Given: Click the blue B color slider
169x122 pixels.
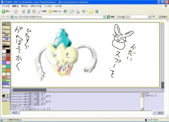Looking at the screenshot, I should click(x=6, y=83).
